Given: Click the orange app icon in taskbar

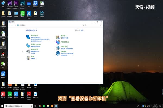Looking at the screenshot, I should 52,106.
